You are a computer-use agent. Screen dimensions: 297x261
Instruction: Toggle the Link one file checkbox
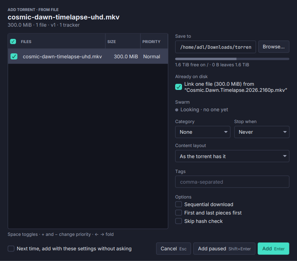179,87
